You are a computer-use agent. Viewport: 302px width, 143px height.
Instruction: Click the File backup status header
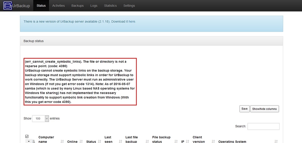161,139
